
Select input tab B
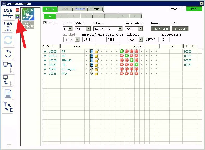pyautogui.click(x=62, y=16)
